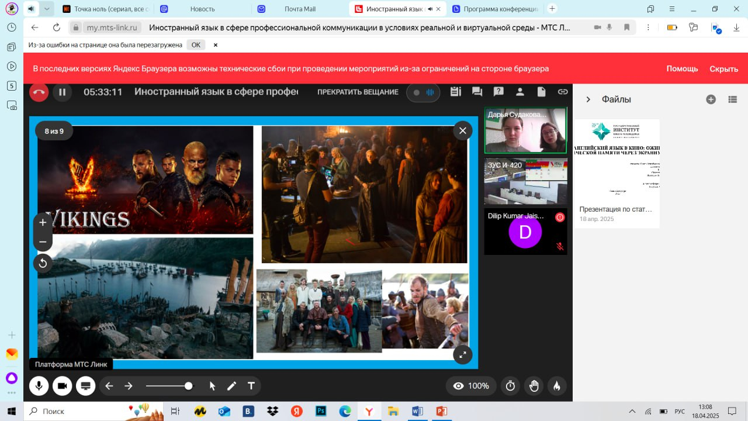Open the files document icon in header
This screenshot has width=748, height=421.
pyautogui.click(x=541, y=92)
